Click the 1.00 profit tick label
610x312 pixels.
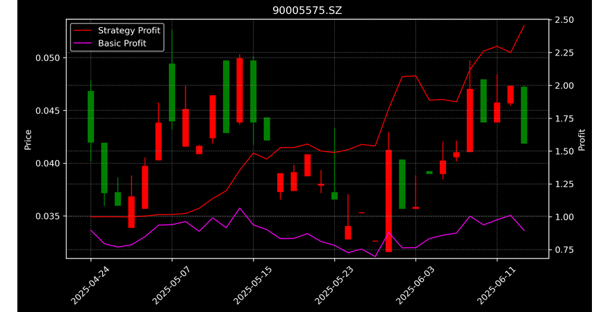tap(563, 217)
